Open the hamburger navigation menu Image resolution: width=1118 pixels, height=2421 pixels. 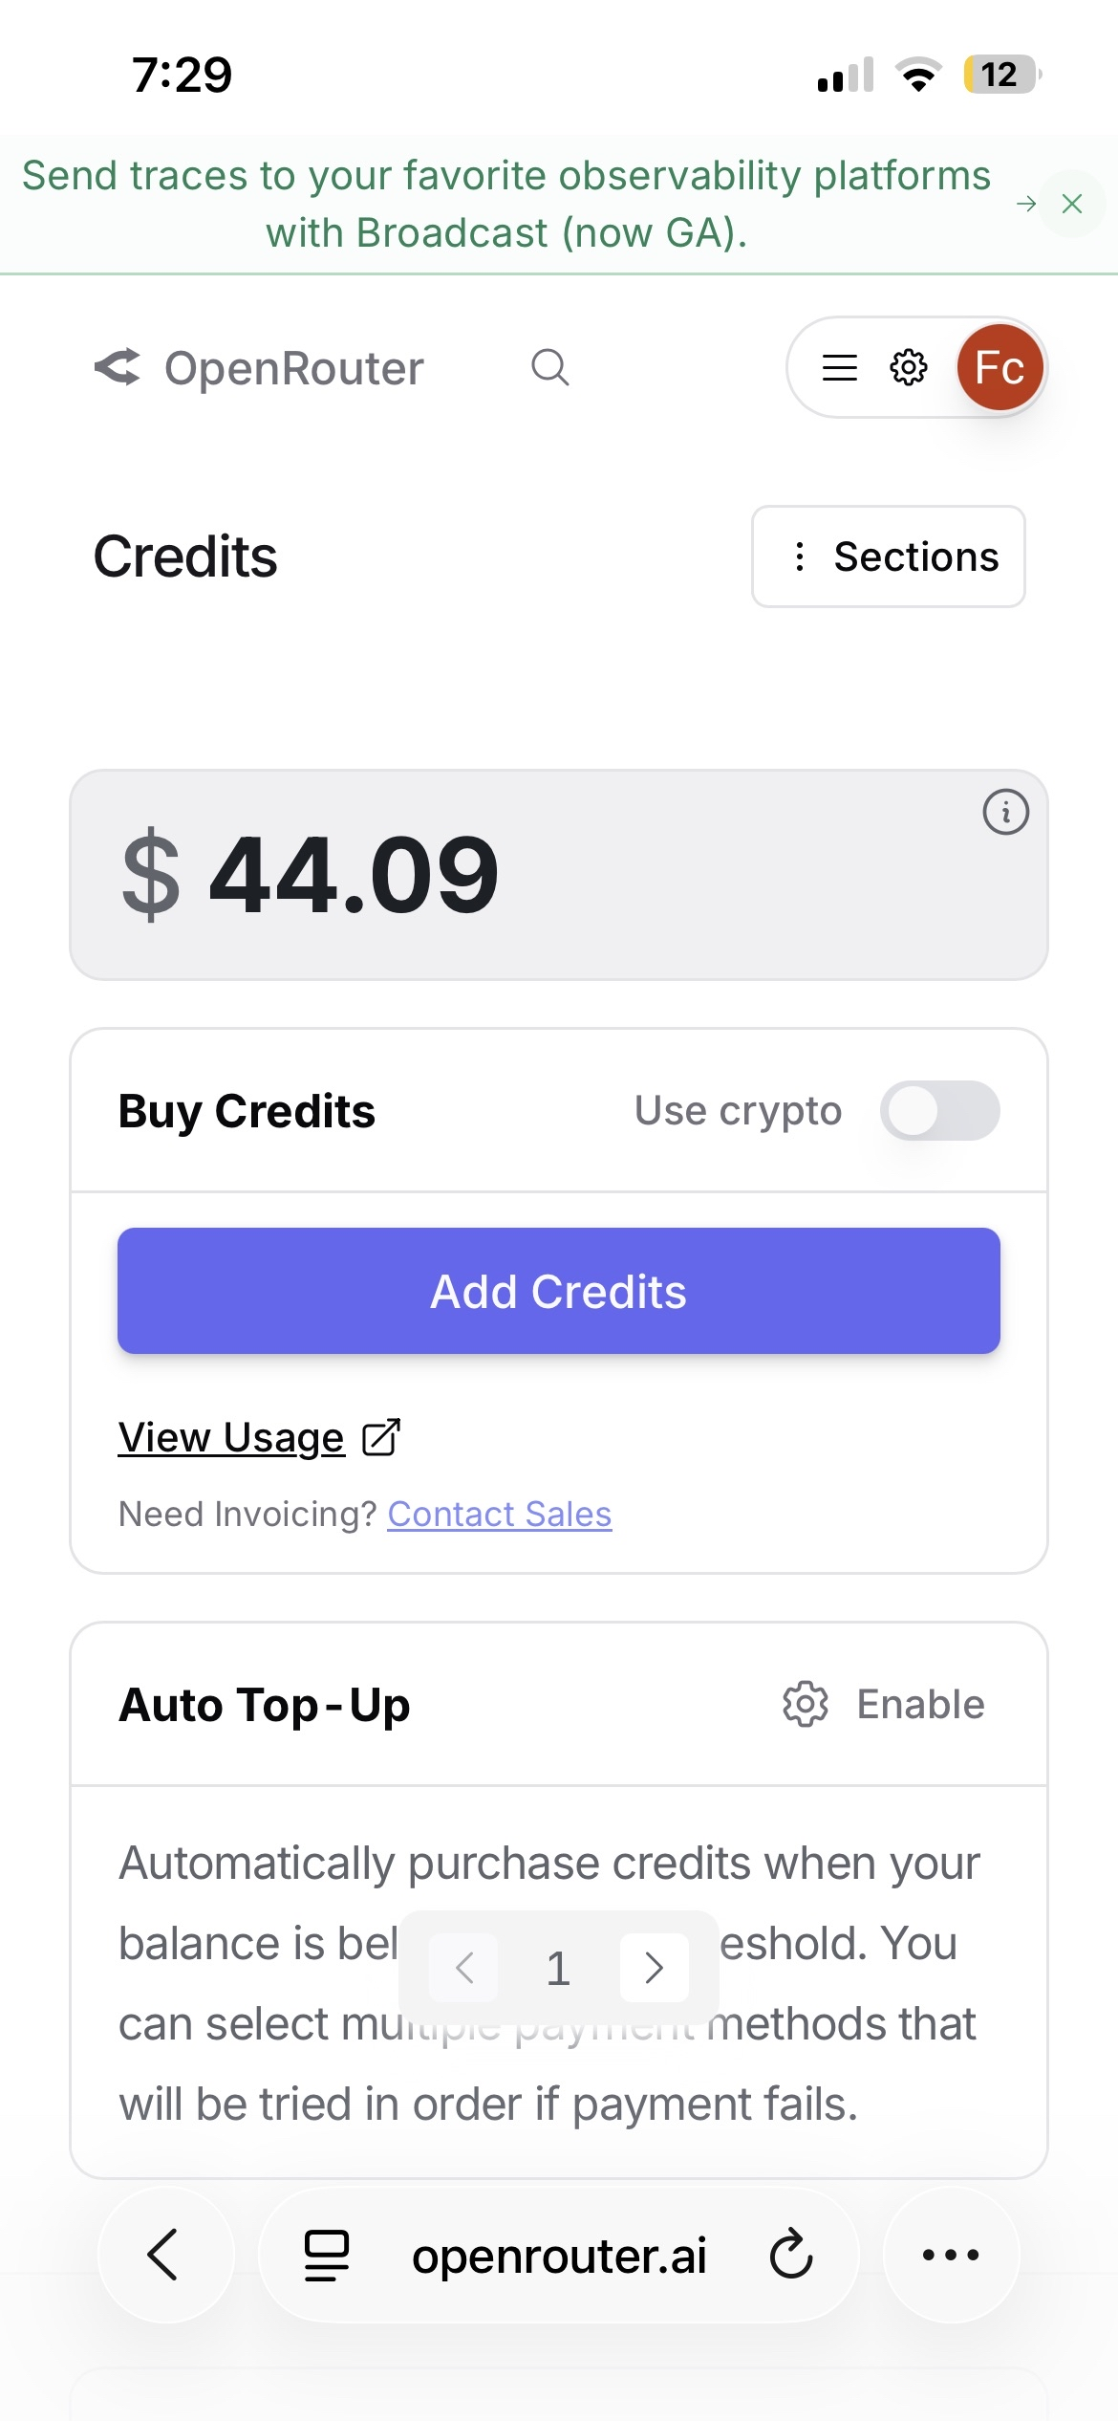coord(839,368)
